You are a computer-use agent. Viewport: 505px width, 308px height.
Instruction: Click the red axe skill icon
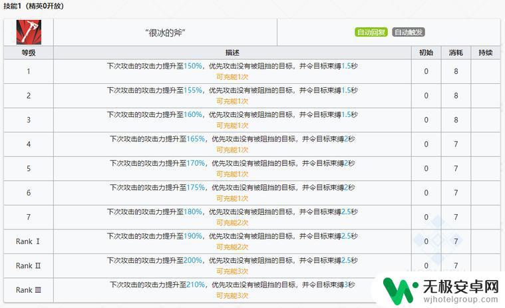tap(29, 32)
